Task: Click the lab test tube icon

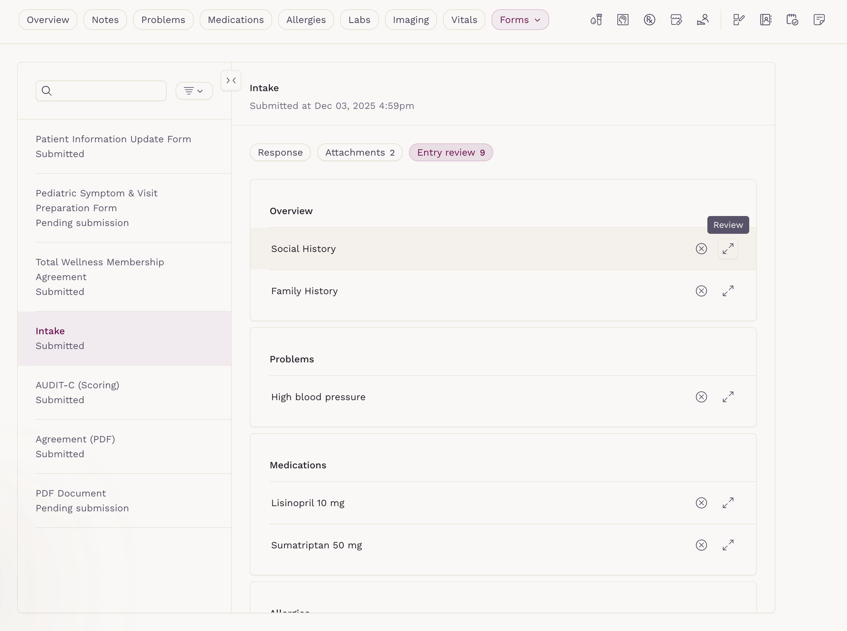Action: pos(596,20)
